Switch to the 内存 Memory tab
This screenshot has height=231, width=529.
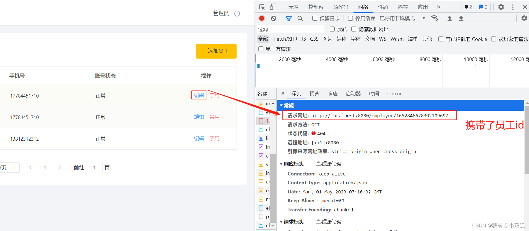pos(403,7)
